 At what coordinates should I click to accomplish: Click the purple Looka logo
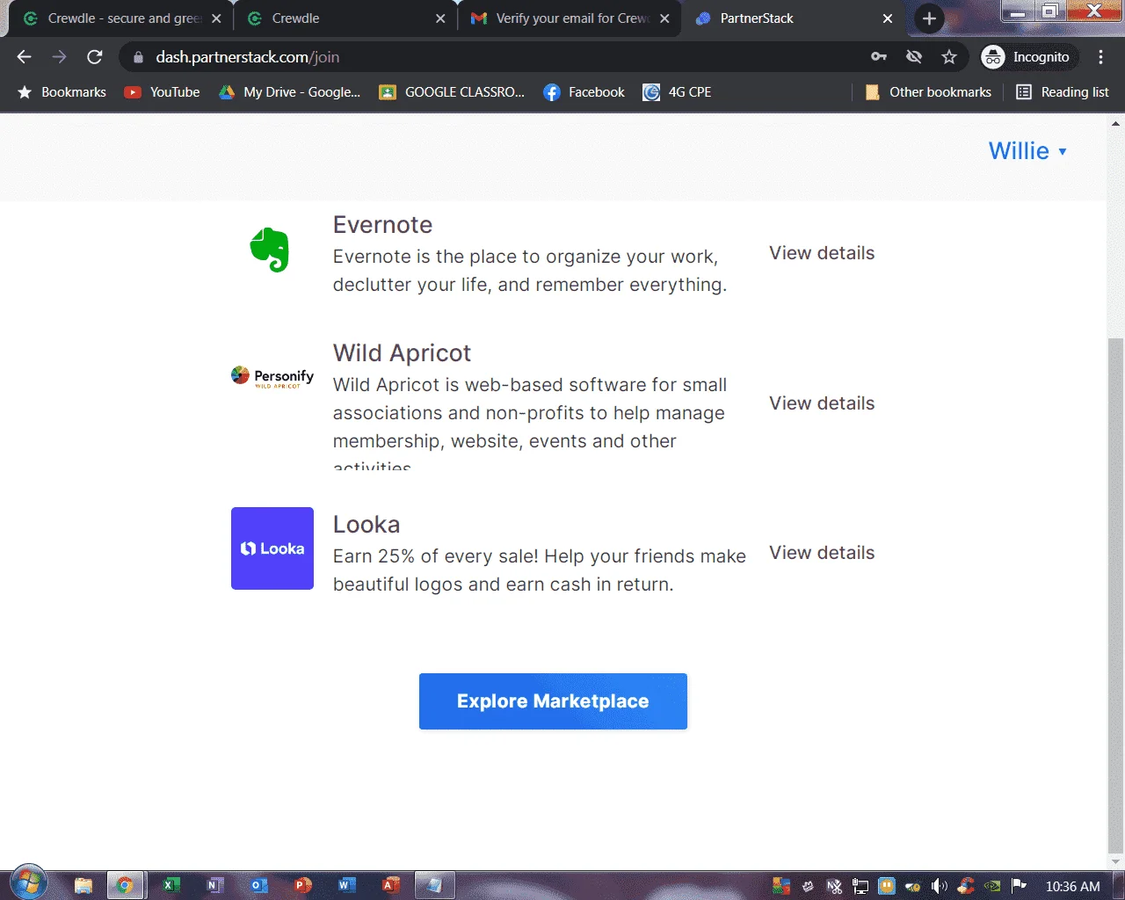click(272, 548)
